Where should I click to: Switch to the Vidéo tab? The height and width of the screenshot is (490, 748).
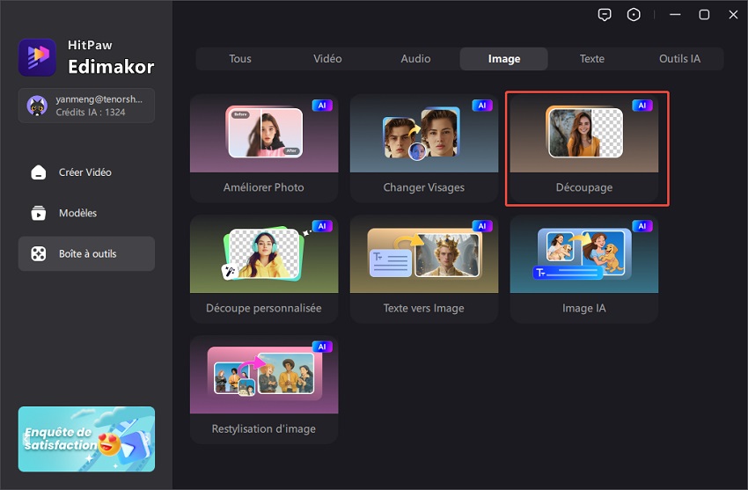(327, 59)
